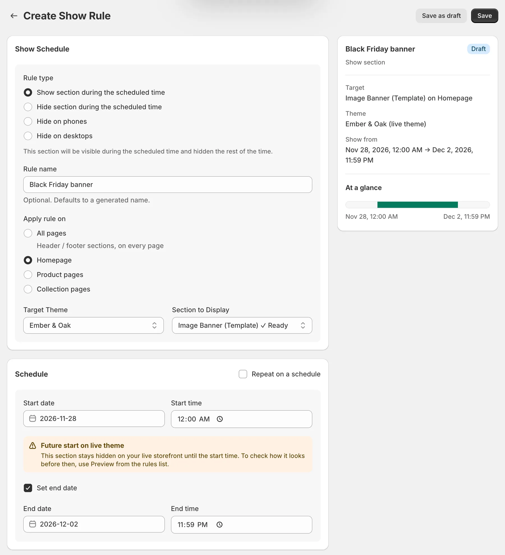Click the 'Future start on live theme' heading

(82, 446)
